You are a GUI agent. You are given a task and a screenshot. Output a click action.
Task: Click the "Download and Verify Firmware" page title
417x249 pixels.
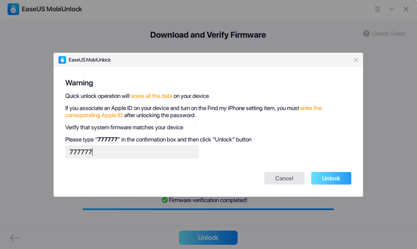point(208,35)
